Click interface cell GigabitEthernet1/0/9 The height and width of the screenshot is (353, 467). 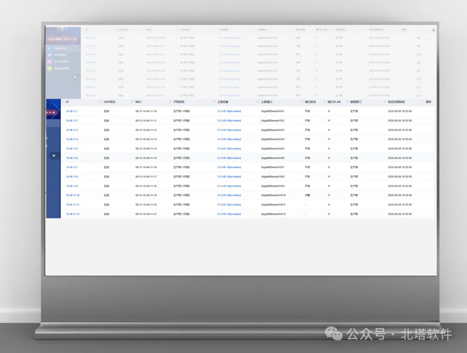click(272, 186)
